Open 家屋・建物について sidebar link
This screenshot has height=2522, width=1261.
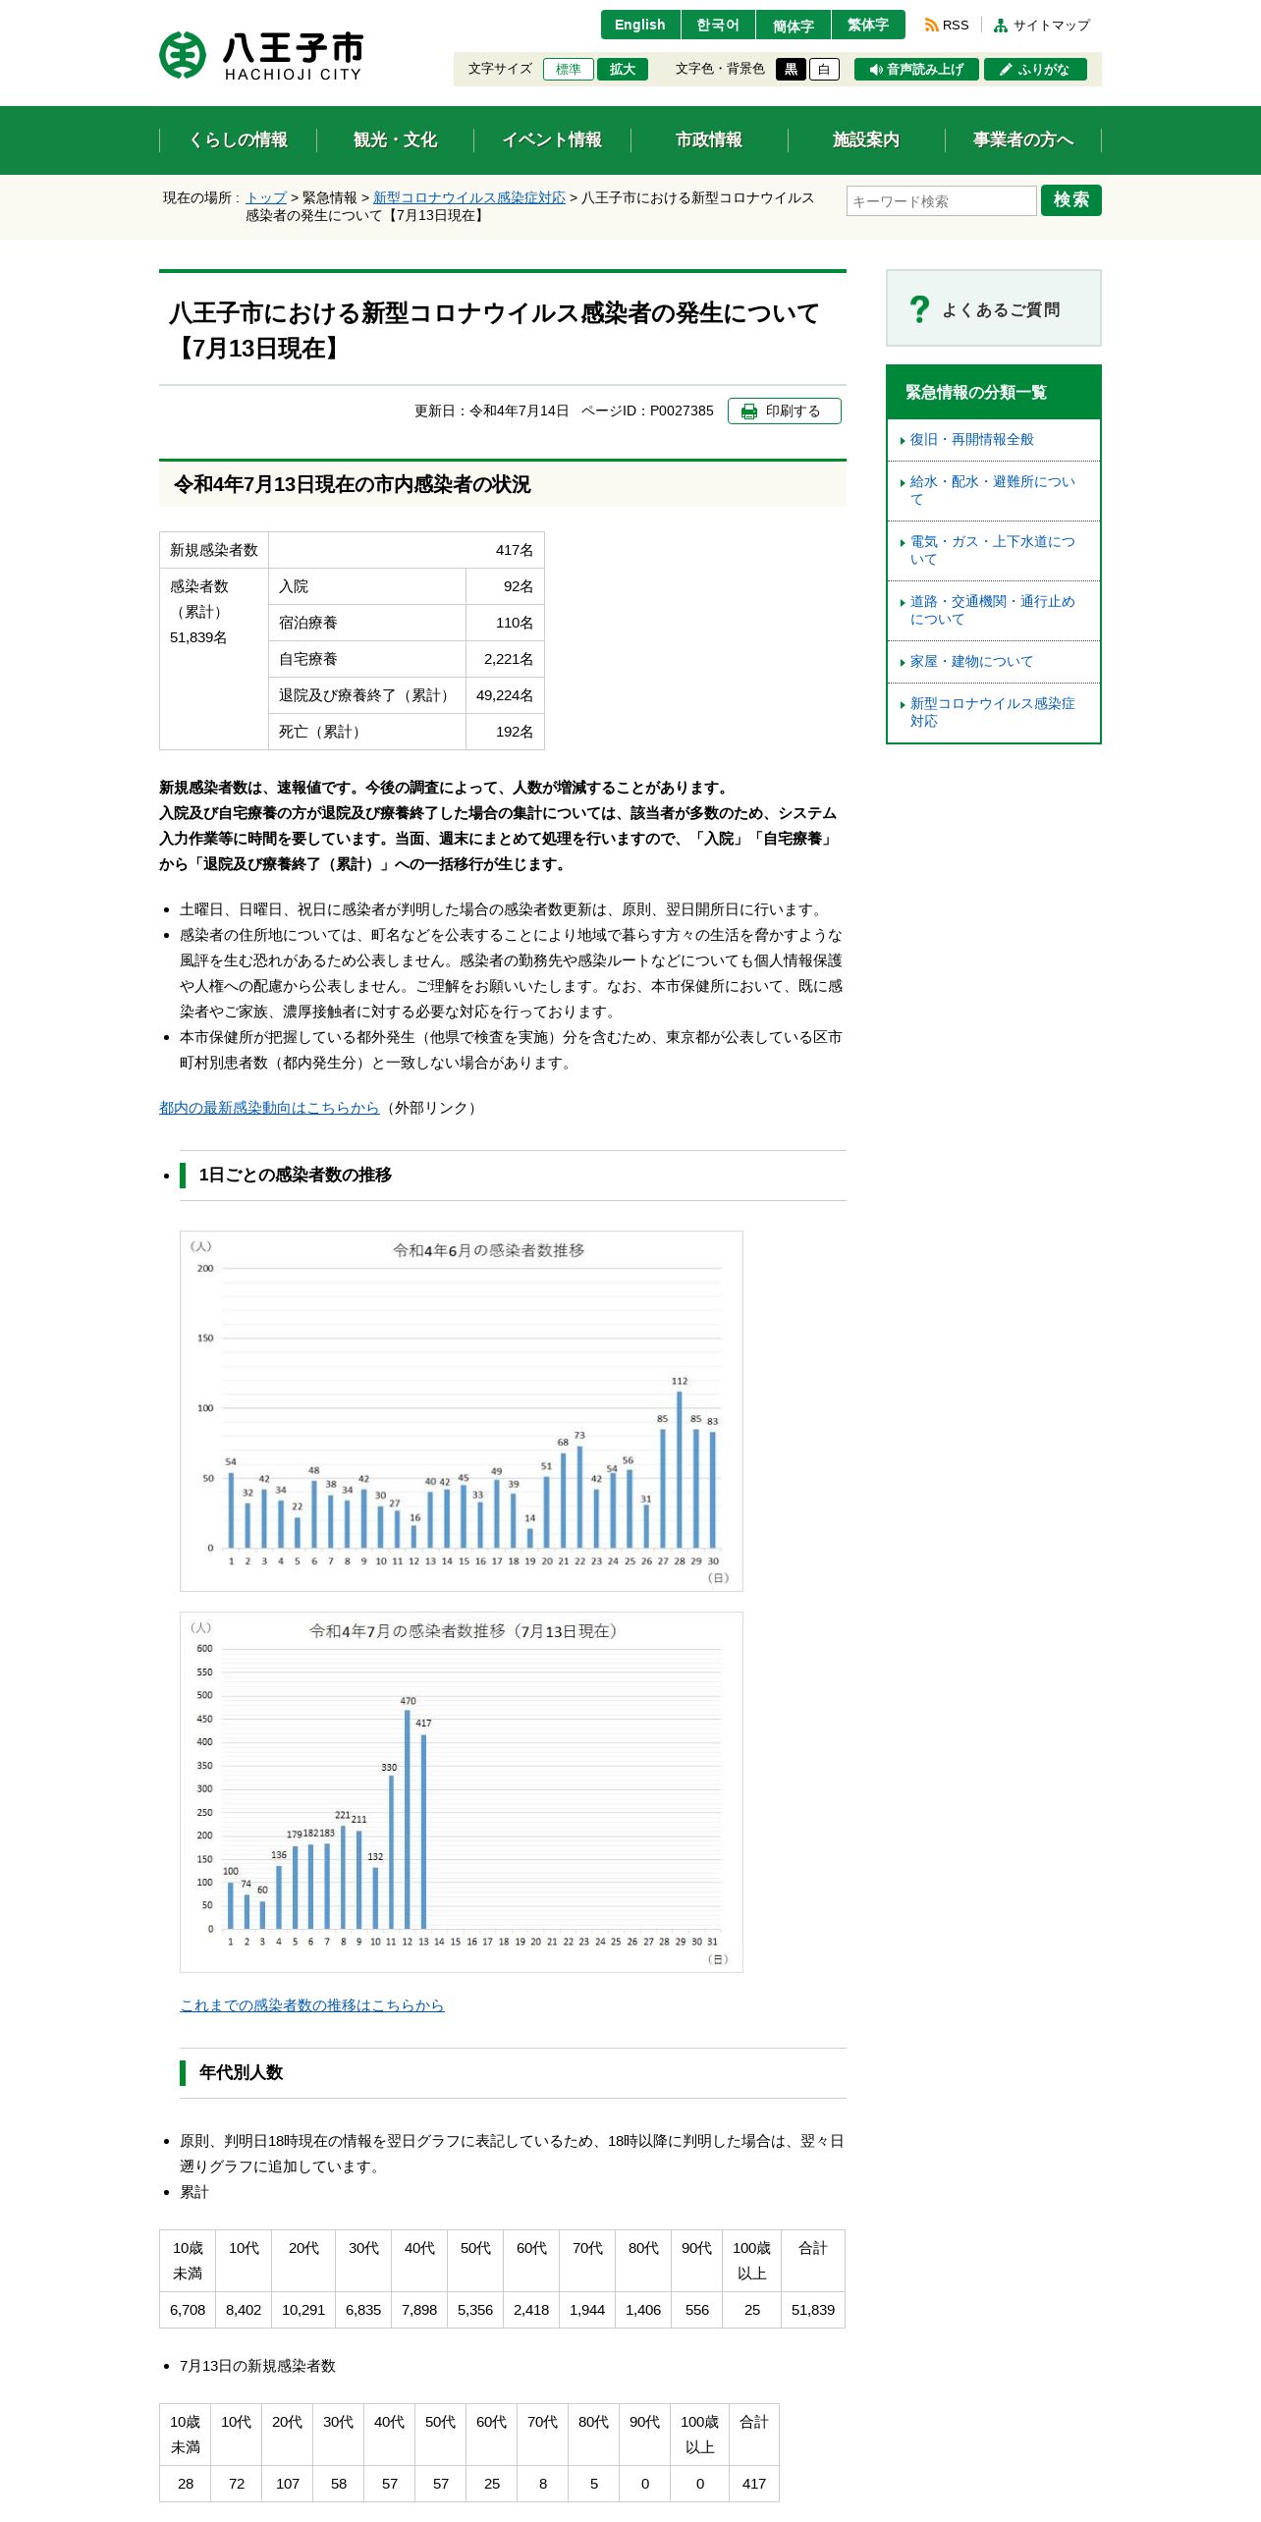click(971, 662)
